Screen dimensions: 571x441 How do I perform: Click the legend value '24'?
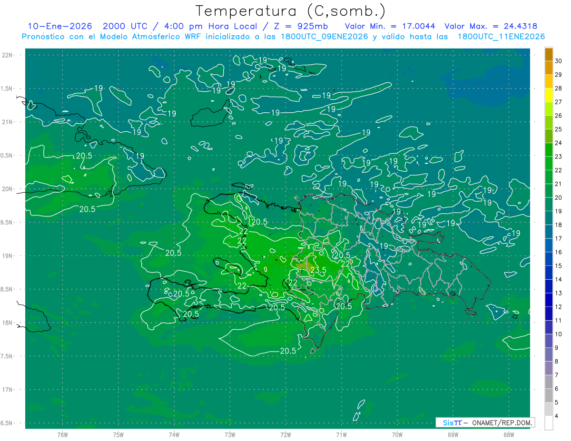[559, 143]
